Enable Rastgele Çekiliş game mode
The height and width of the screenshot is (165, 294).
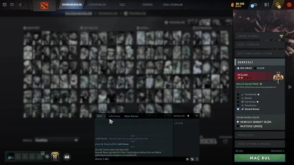click(x=238, y=126)
